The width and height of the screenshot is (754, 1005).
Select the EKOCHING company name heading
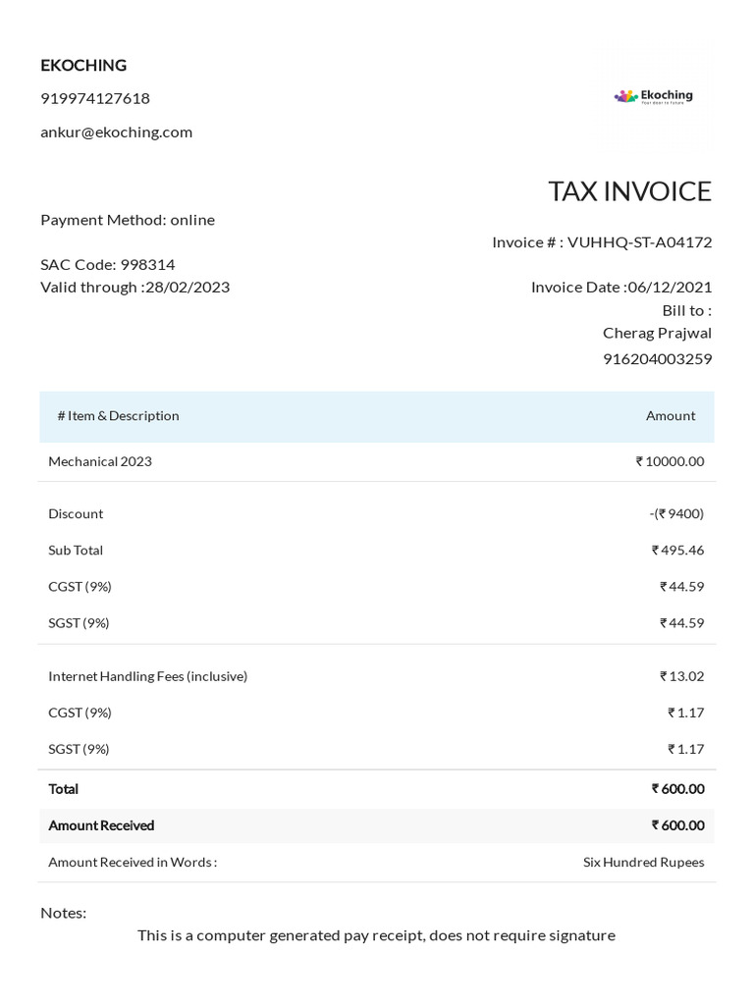click(83, 65)
